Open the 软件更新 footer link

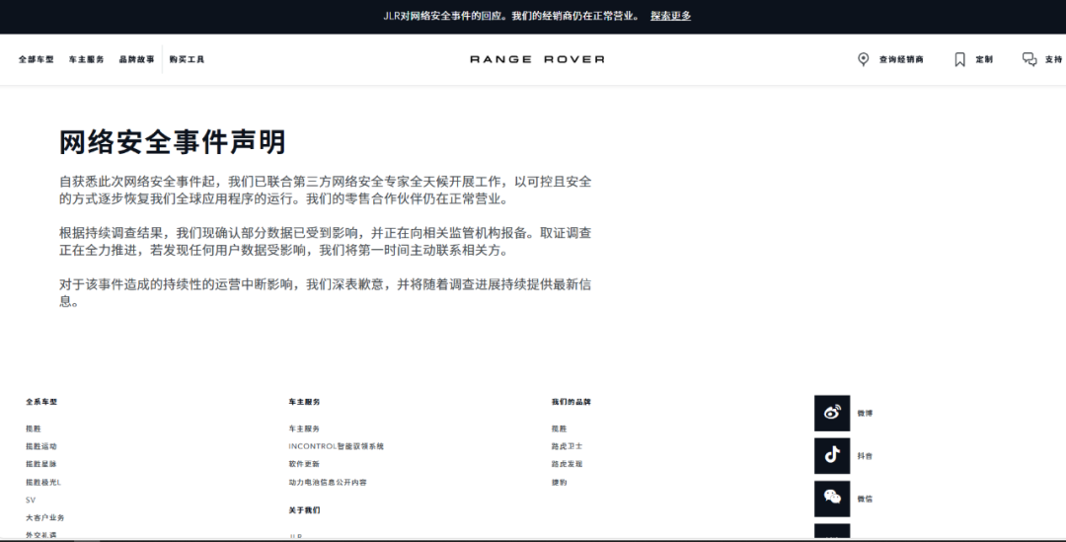coord(304,464)
